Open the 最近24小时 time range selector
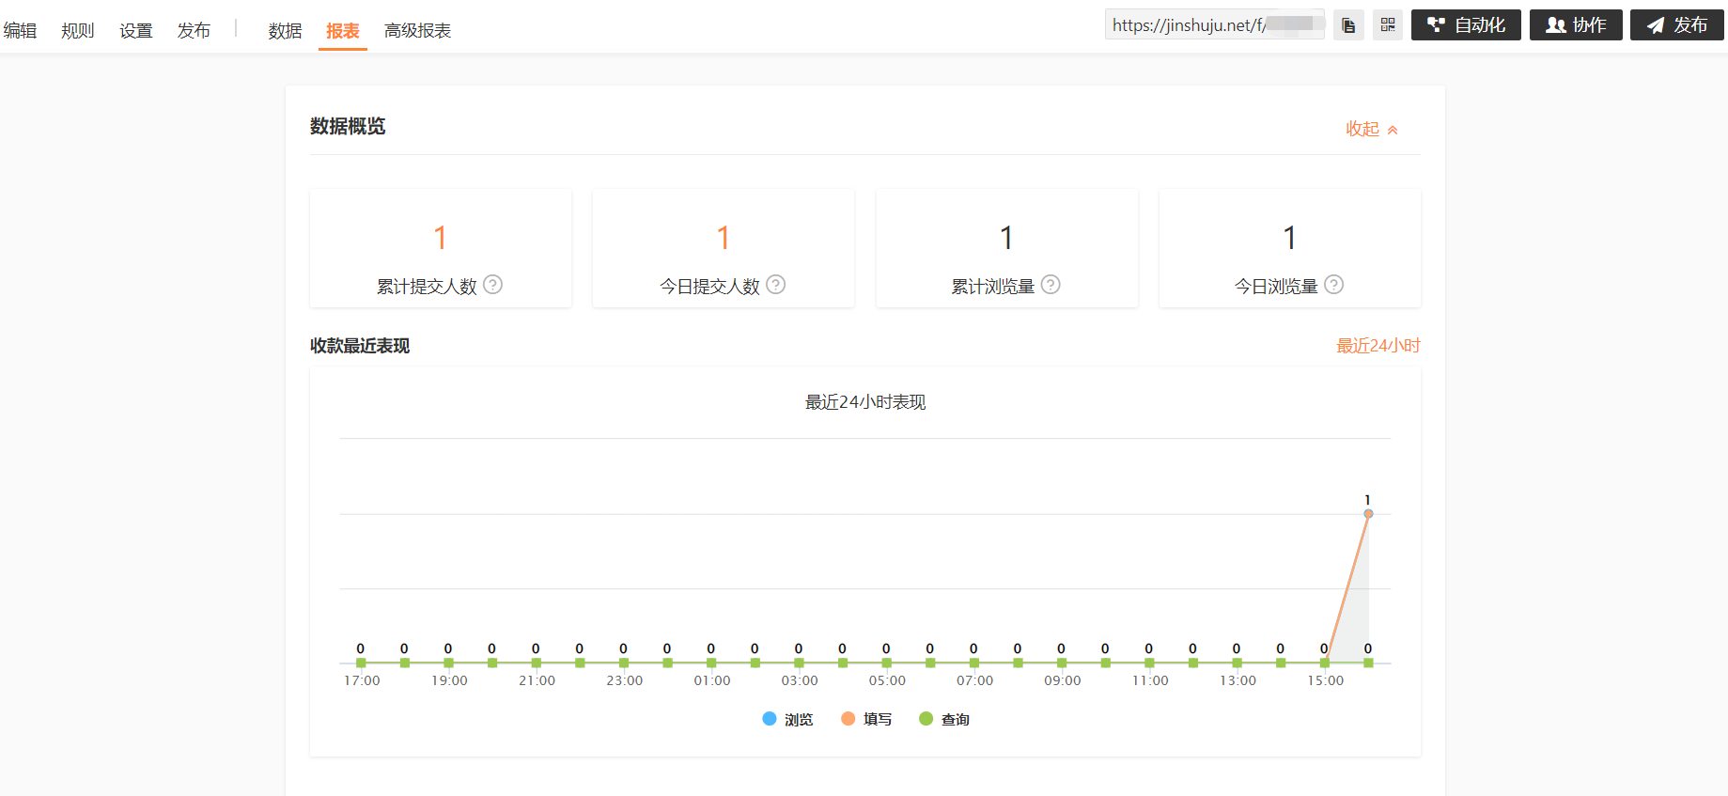 (1378, 346)
